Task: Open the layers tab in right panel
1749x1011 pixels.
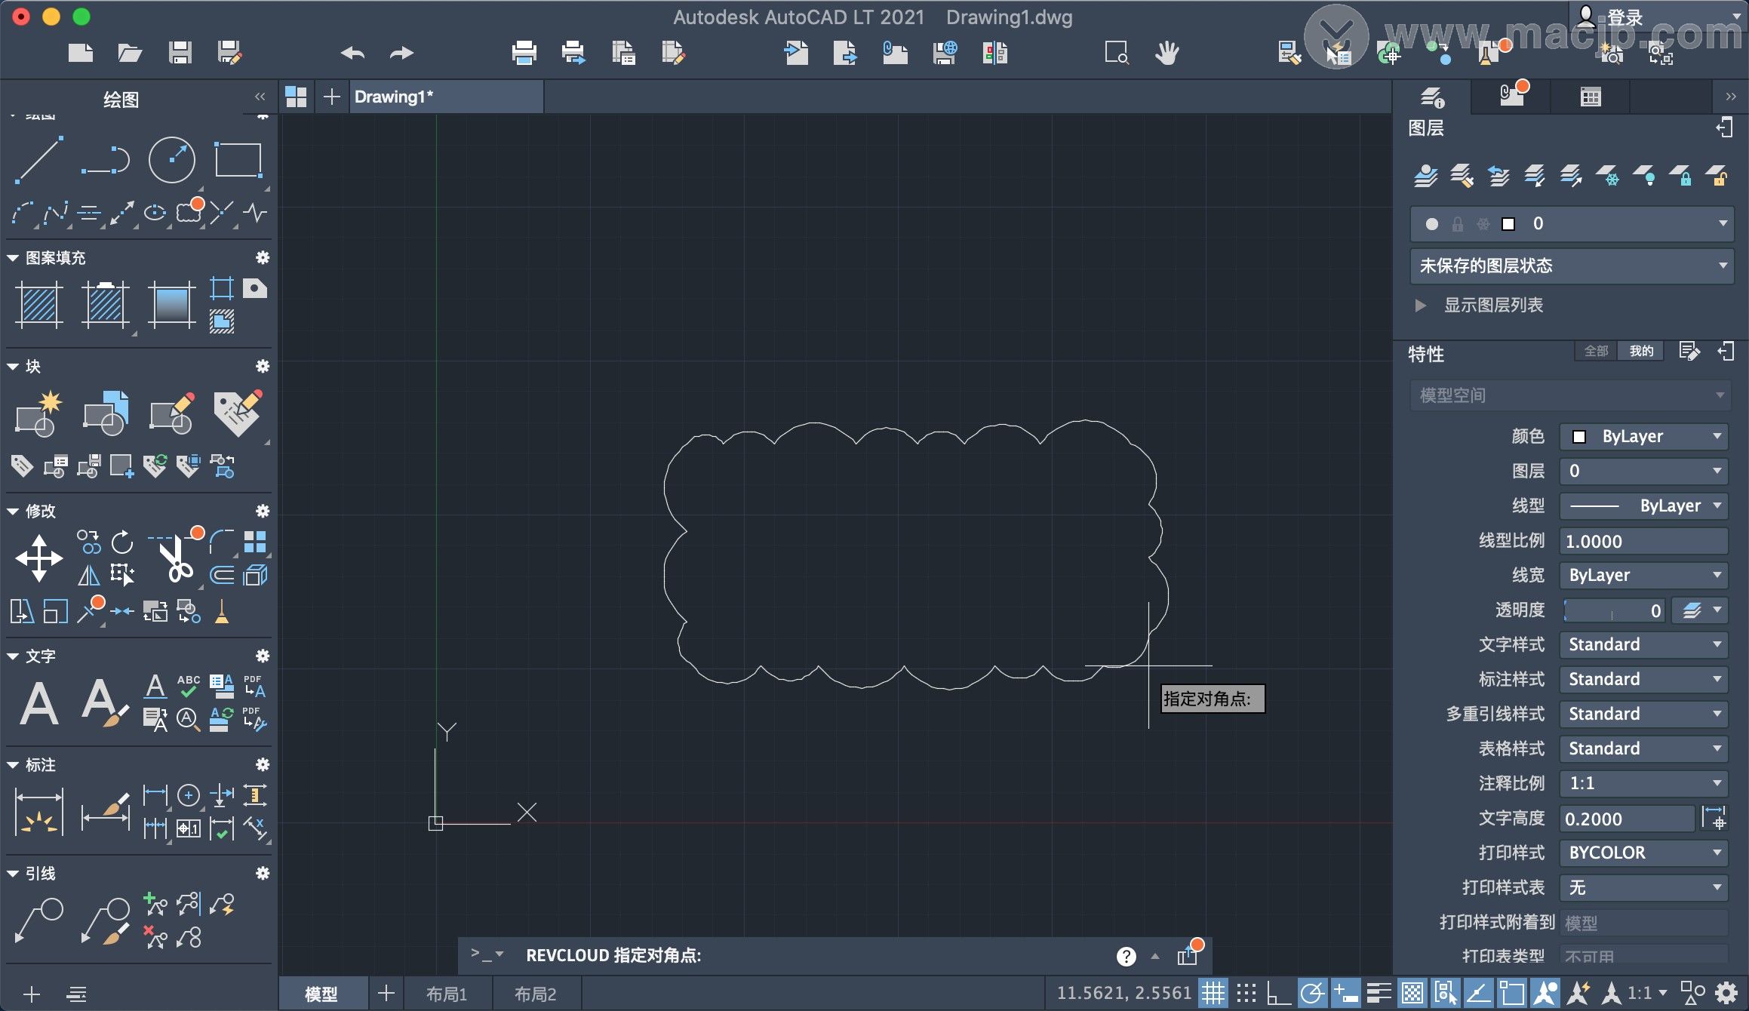Action: [x=1432, y=97]
